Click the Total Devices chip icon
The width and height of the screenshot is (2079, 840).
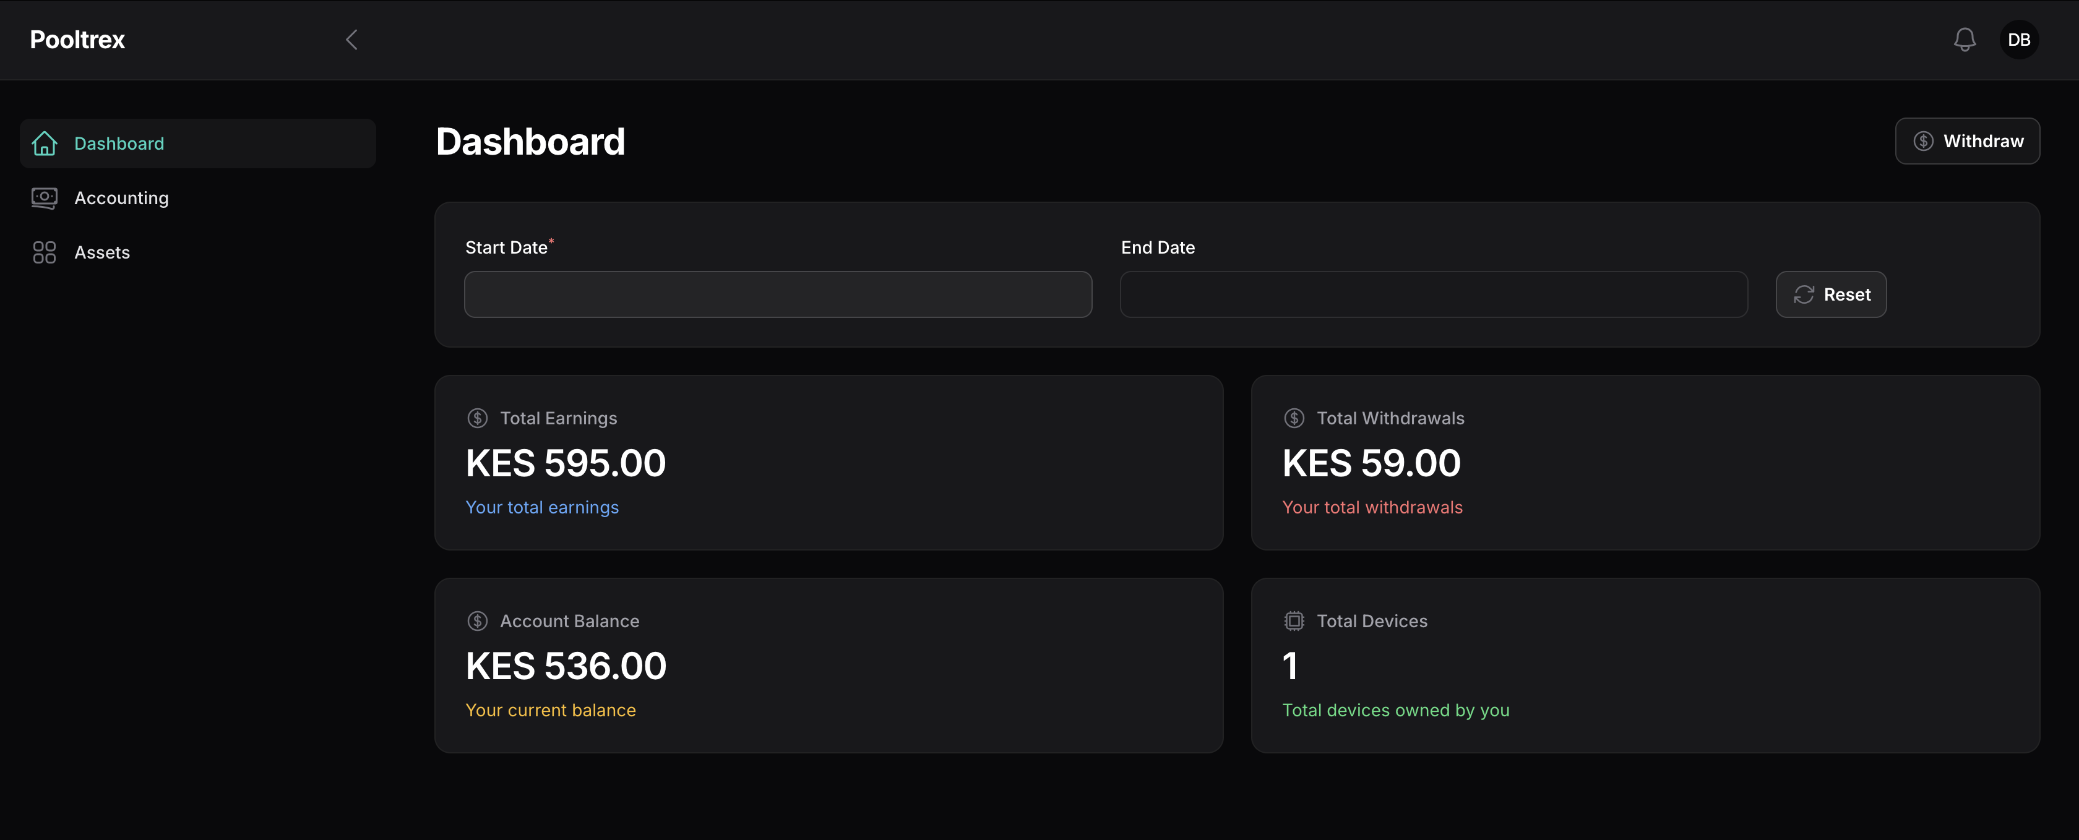coord(1294,620)
